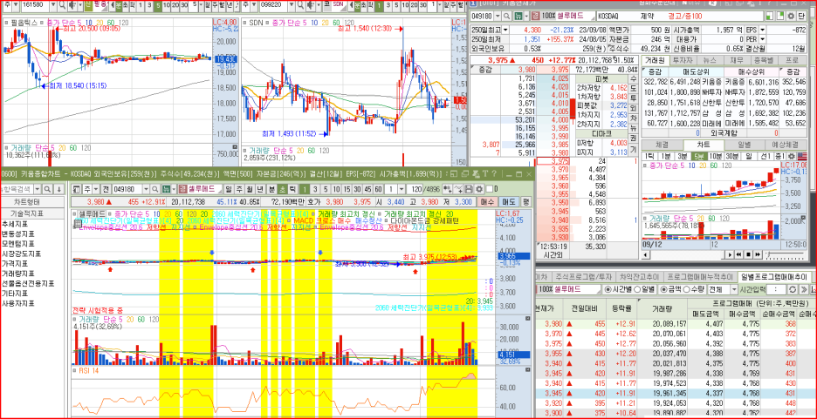The height and width of the screenshot is (419, 817).
Task: Click the stop button below the mini chart
Action: pos(748,254)
